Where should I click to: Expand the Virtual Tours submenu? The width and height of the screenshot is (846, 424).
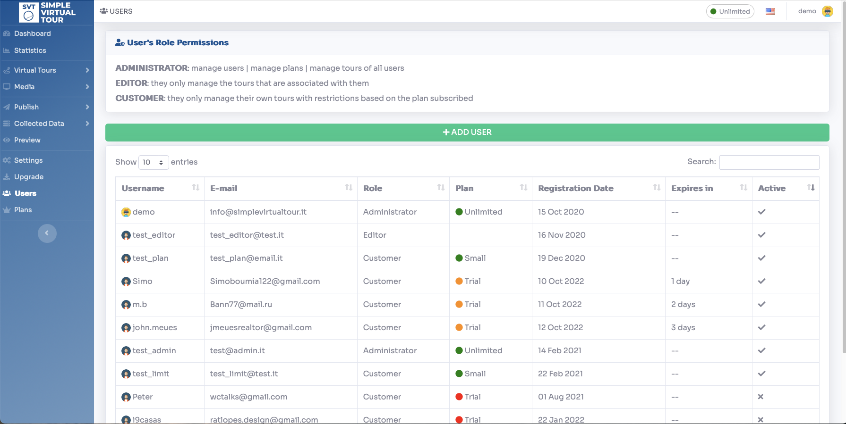click(87, 70)
